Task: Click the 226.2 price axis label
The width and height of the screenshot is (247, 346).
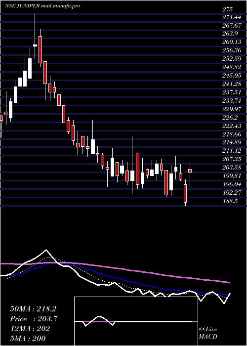Action: click(230, 118)
